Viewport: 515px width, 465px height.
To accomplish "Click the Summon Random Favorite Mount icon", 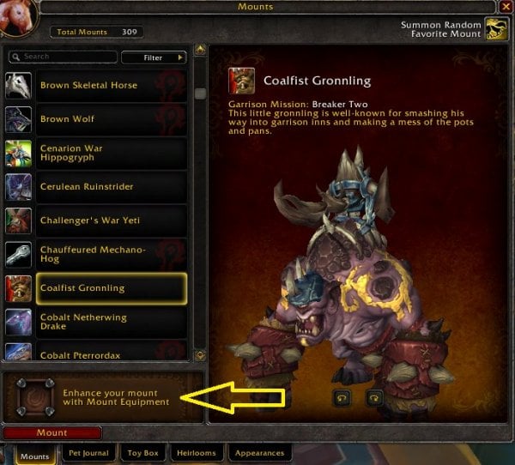I will point(497,29).
